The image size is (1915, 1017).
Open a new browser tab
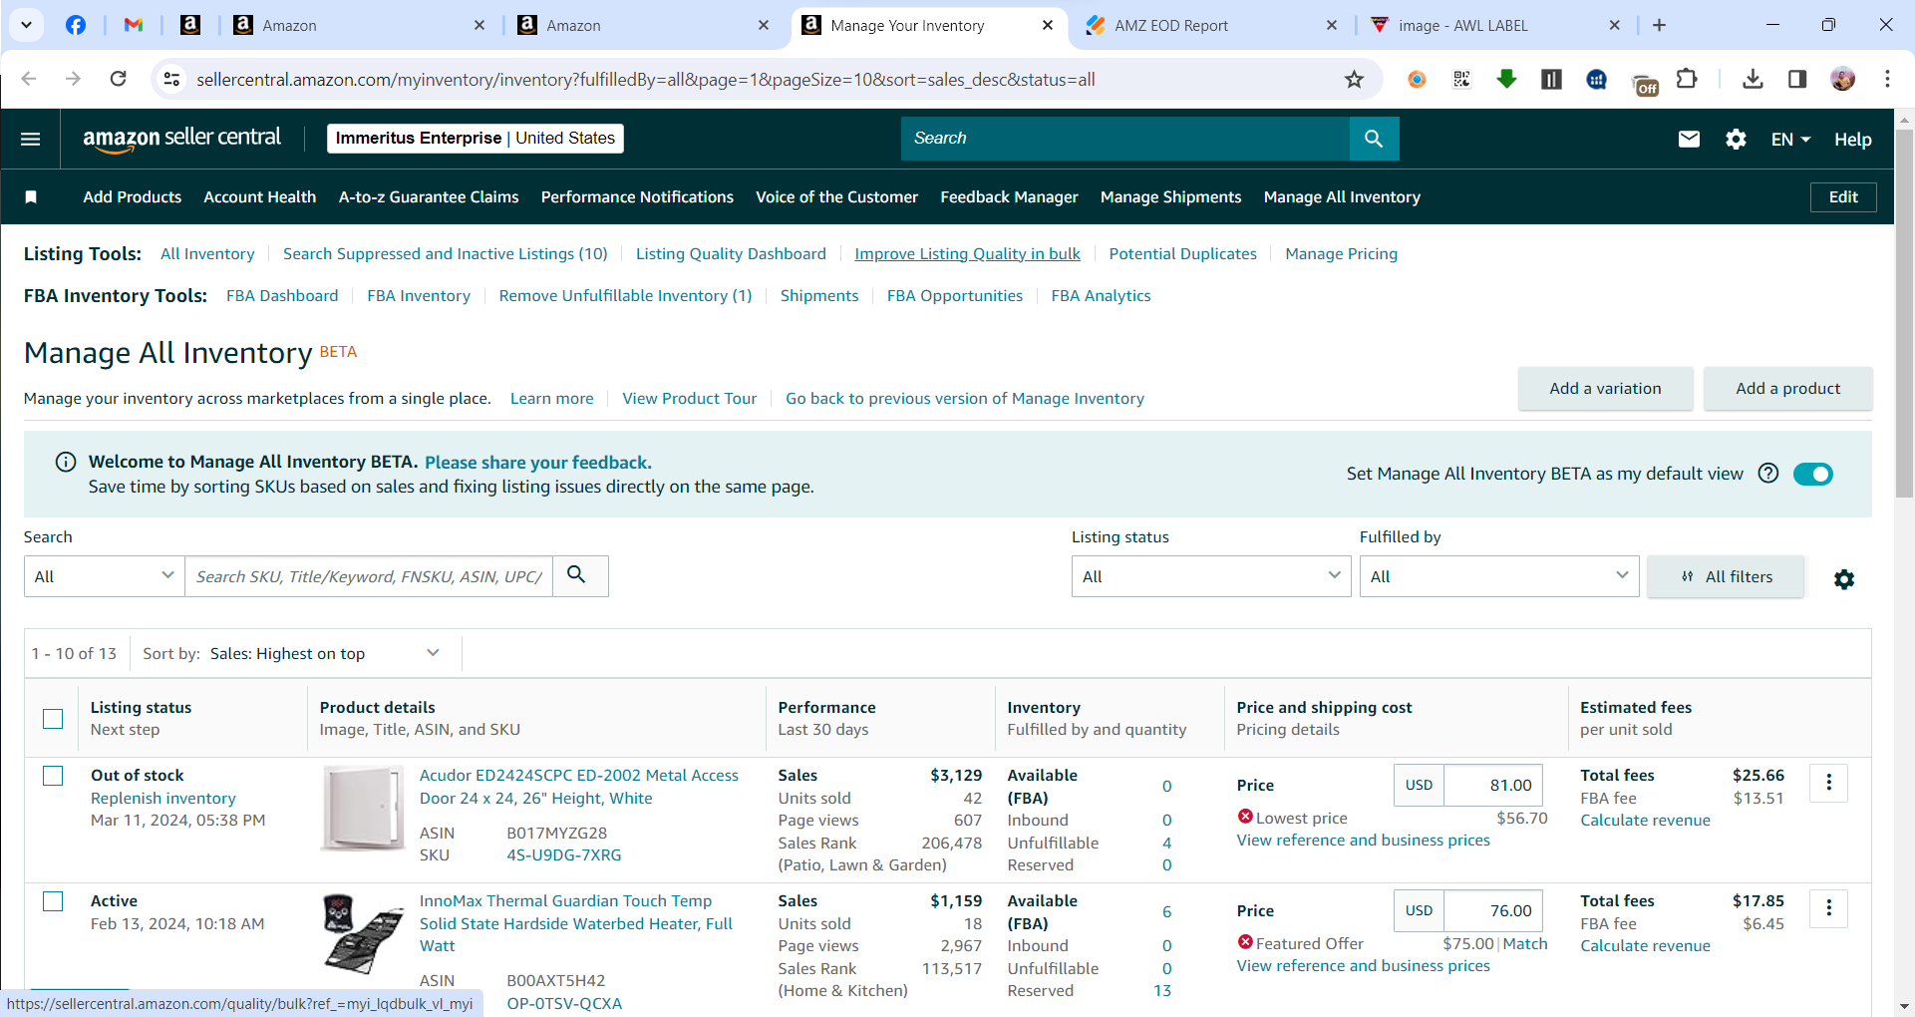pyautogui.click(x=1659, y=25)
